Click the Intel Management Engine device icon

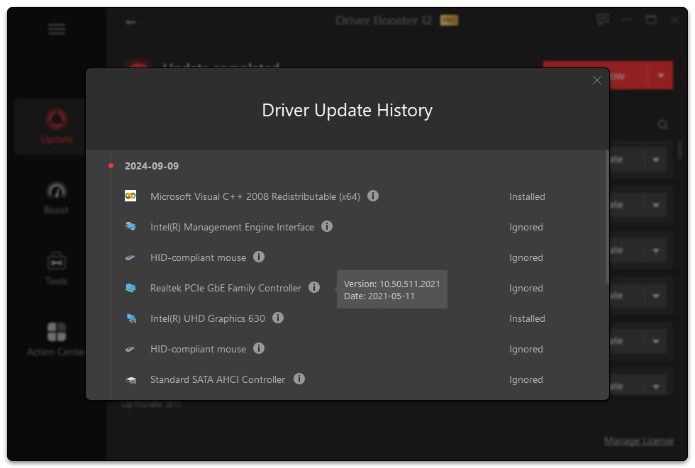pos(130,226)
